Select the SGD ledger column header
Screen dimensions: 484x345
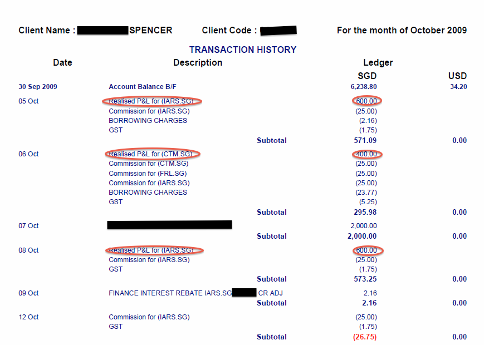[x=366, y=76]
